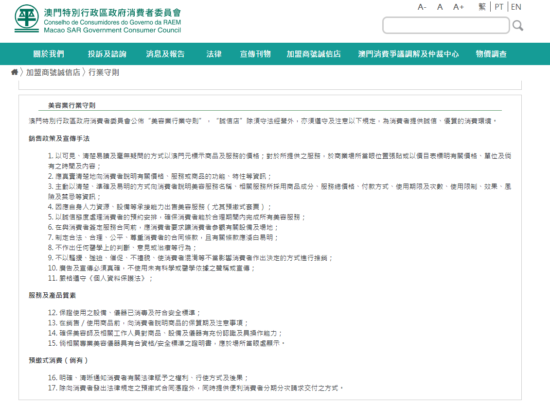Switch language to 繁 Traditional Chinese
This screenshot has width=550, height=404.
(482, 7)
